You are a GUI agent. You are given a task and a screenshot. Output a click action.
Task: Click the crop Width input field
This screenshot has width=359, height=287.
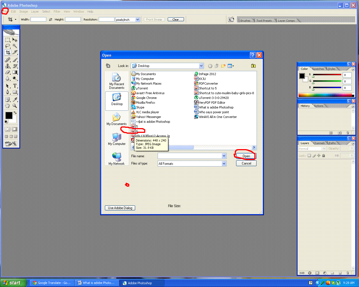click(x=38, y=19)
